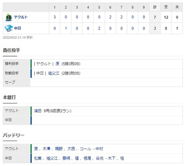Open the 中日 team link in the scoreboard

click(17, 28)
